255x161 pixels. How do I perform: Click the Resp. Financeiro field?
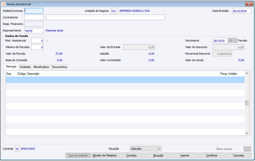(34, 24)
